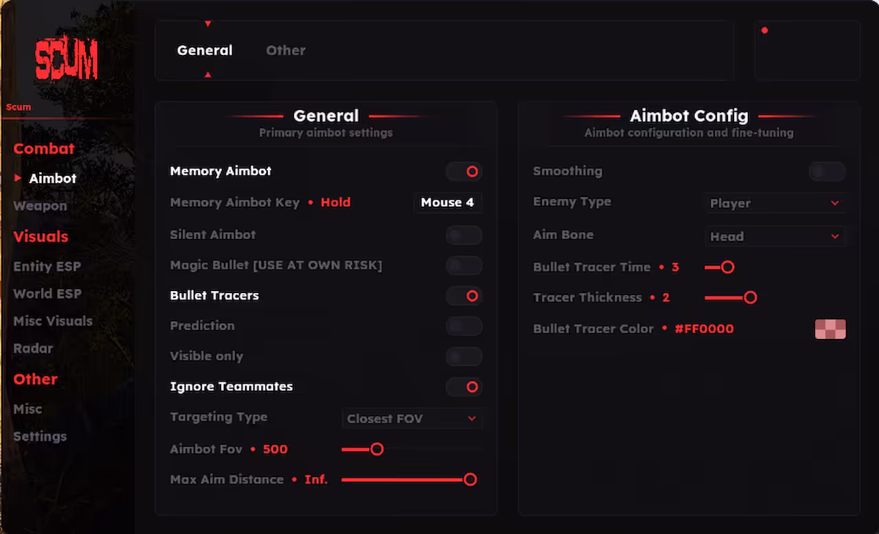Switch to the Other tab
Image resolution: width=879 pixels, height=534 pixels.
(286, 49)
